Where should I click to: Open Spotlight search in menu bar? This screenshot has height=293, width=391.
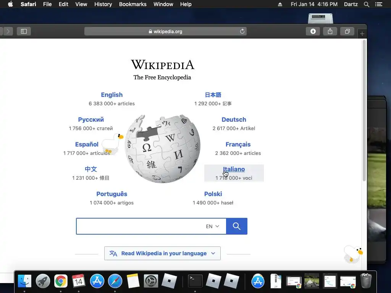[x=366, y=4]
